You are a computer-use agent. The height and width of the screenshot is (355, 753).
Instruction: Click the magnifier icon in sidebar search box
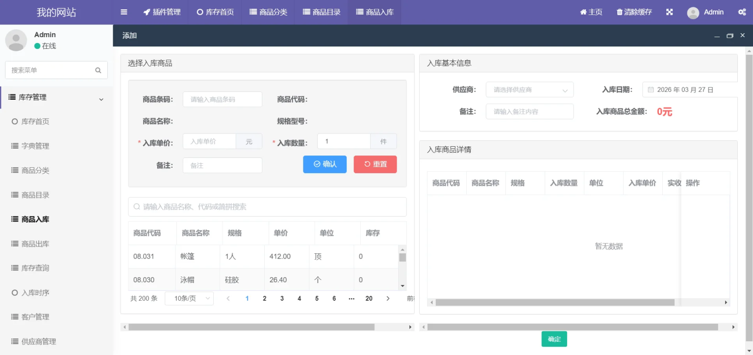[98, 70]
